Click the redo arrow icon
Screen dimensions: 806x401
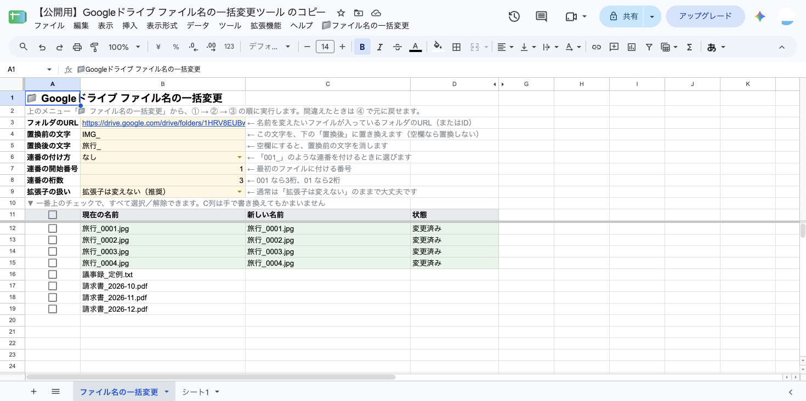[x=60, y=47]
